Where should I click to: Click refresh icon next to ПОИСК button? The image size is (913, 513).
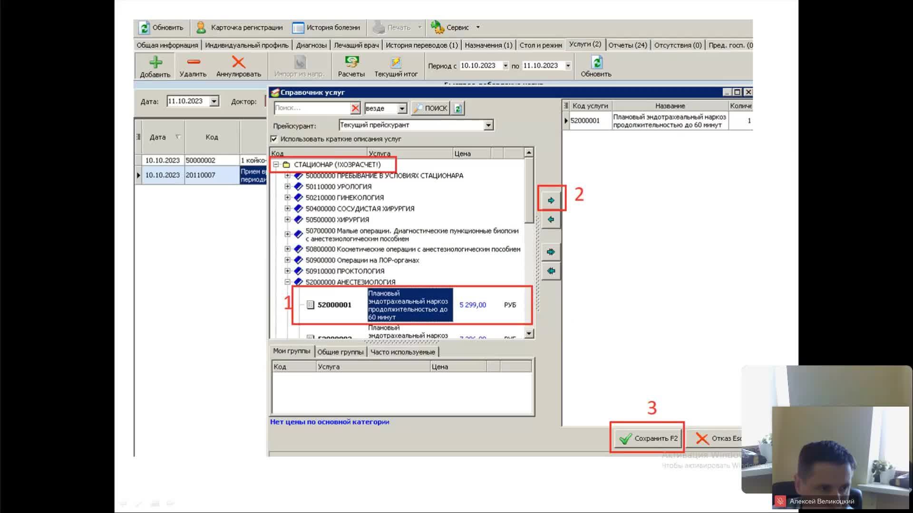pyautogui.click(x=458, y=108)
